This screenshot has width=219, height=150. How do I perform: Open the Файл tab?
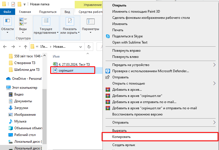pyautogui.click(x=8, y=12)
